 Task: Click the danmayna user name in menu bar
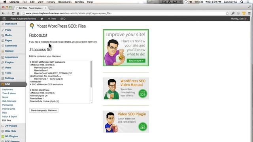tap(230, 2)
